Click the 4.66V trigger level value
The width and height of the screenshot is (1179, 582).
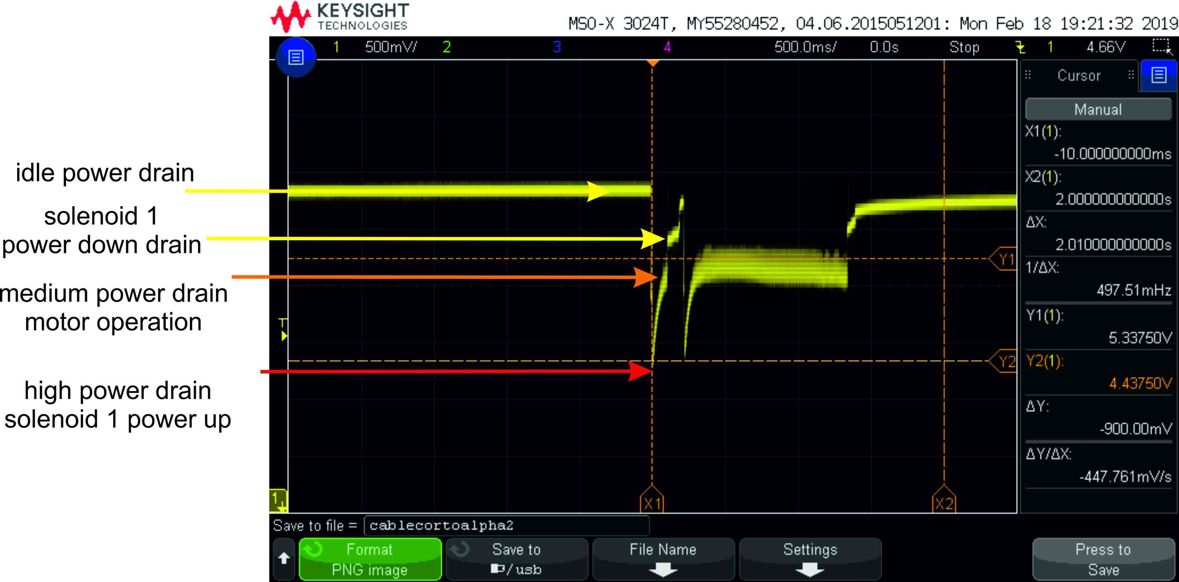tap(1105, 47)
